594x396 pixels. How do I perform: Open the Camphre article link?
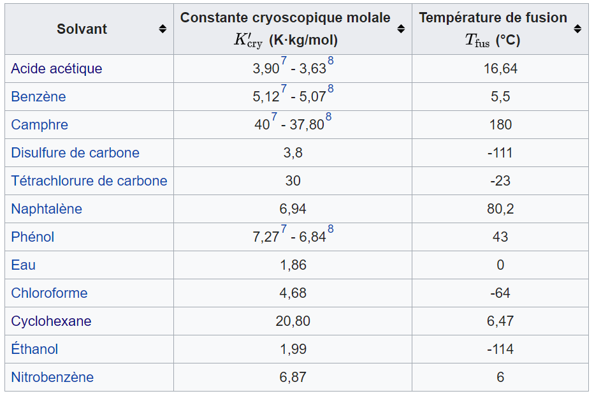click(40, 125)
